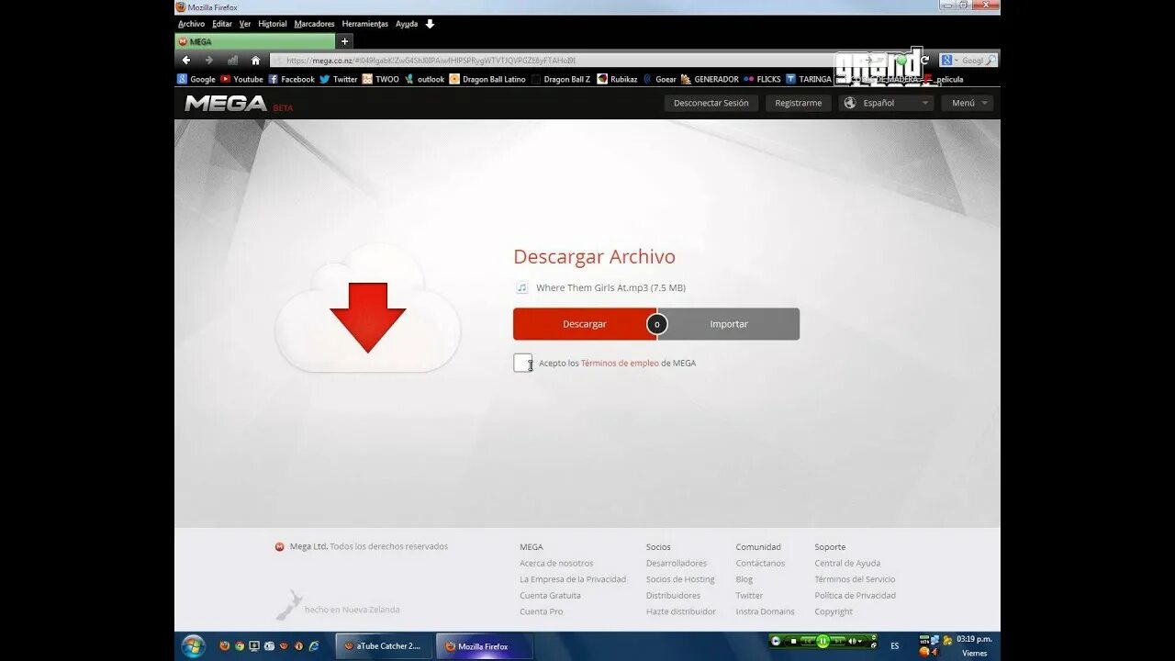
Task: Open the outlook bookmark
Action: pos(425,79)
